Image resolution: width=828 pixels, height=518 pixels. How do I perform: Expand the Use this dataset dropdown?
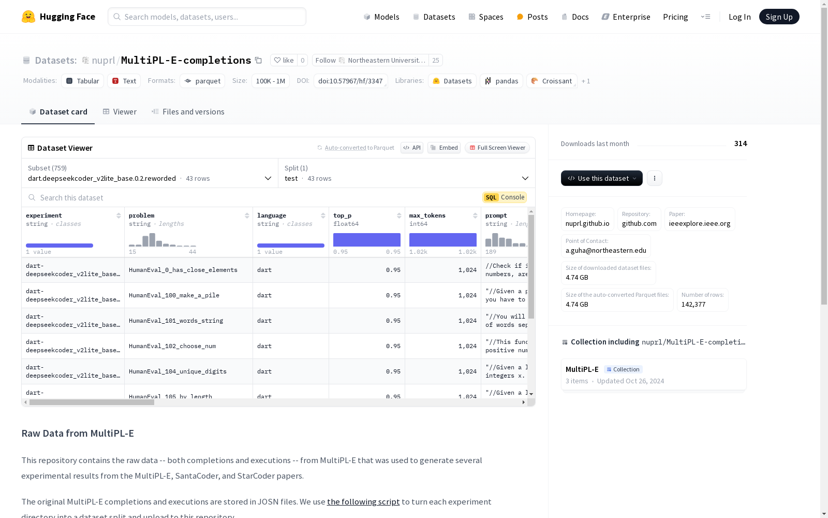(x=601, y=178)
